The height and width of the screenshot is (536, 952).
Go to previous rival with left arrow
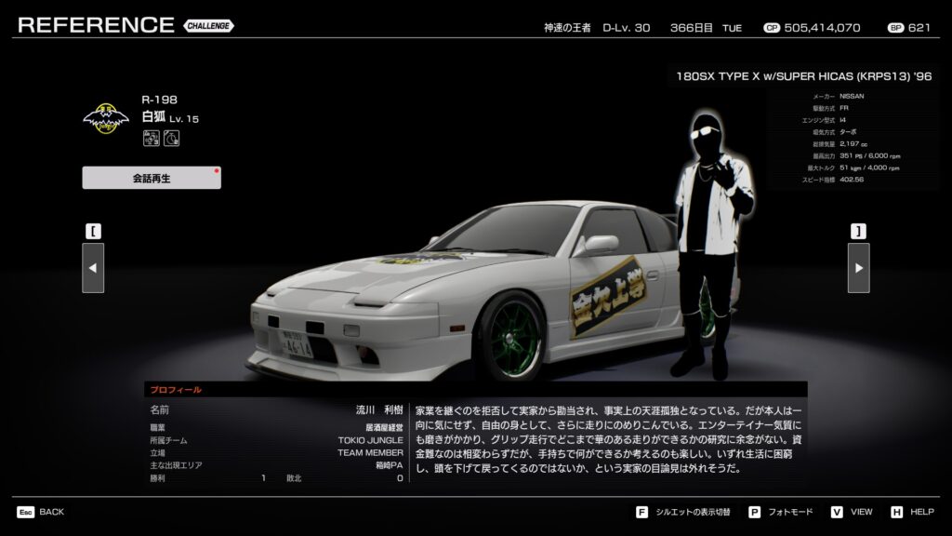pos(93,268)
